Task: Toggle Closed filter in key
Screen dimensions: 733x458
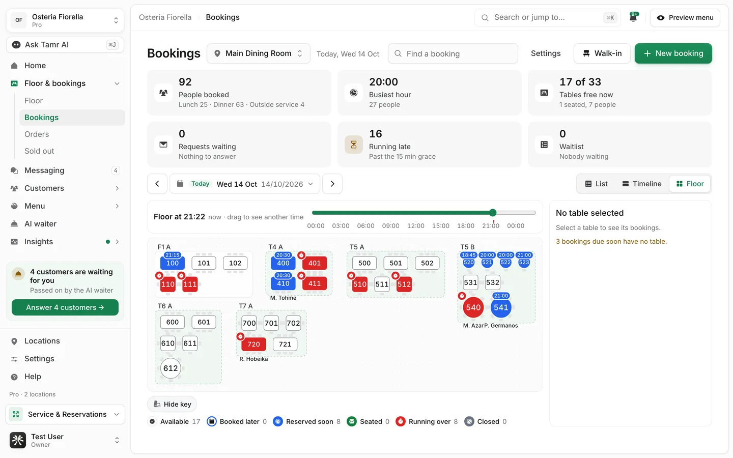Action: [x=486, y=421]
